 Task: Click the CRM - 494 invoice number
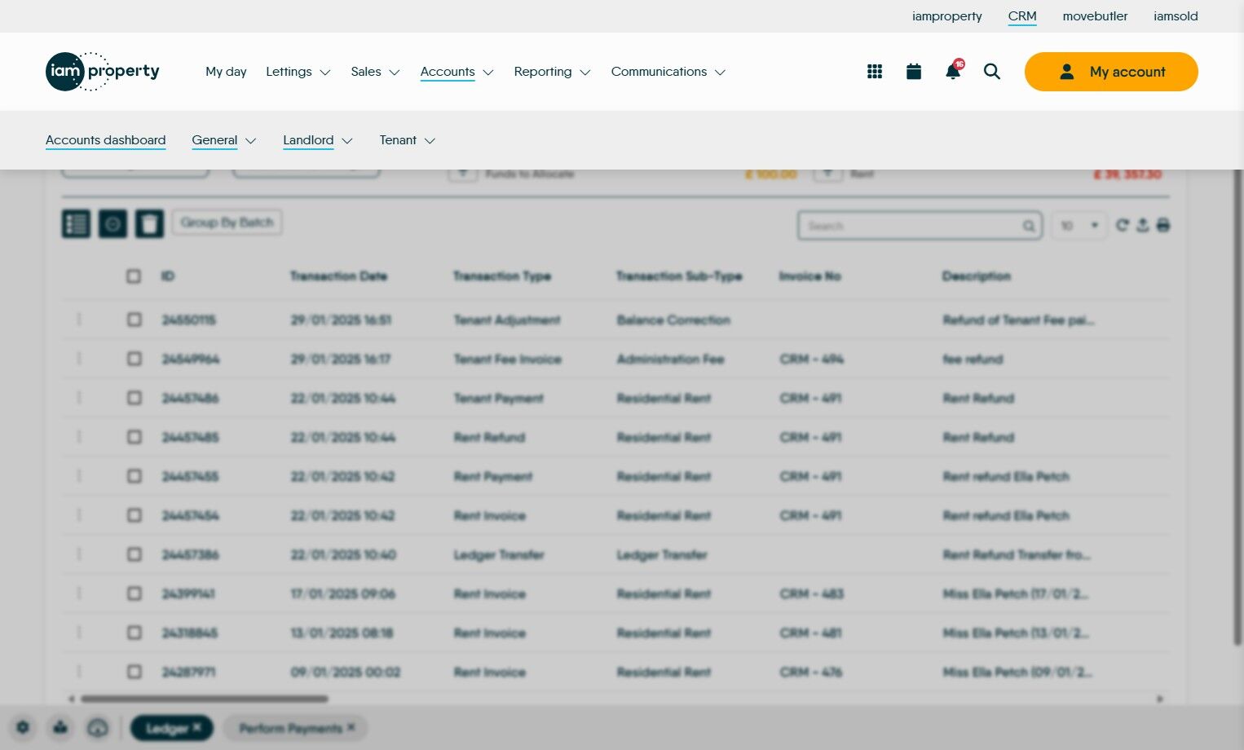(x=811, y=359)
